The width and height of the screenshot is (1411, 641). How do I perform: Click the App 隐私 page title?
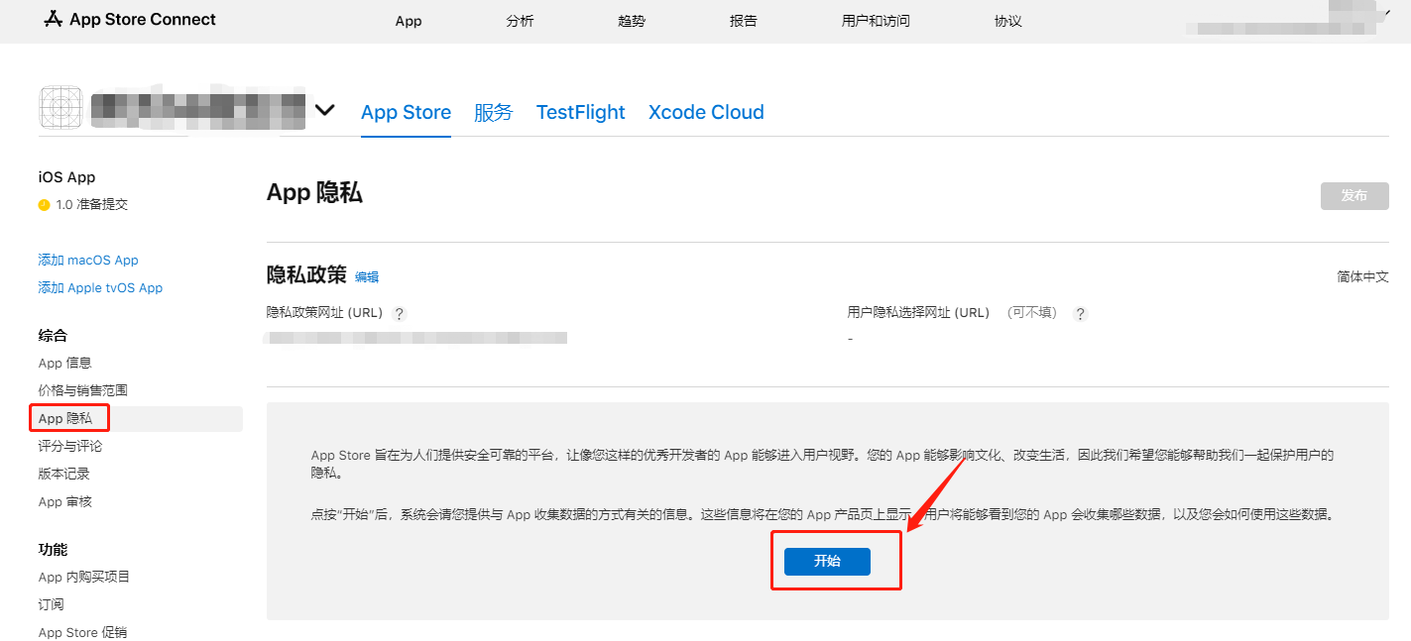(314, 192)
